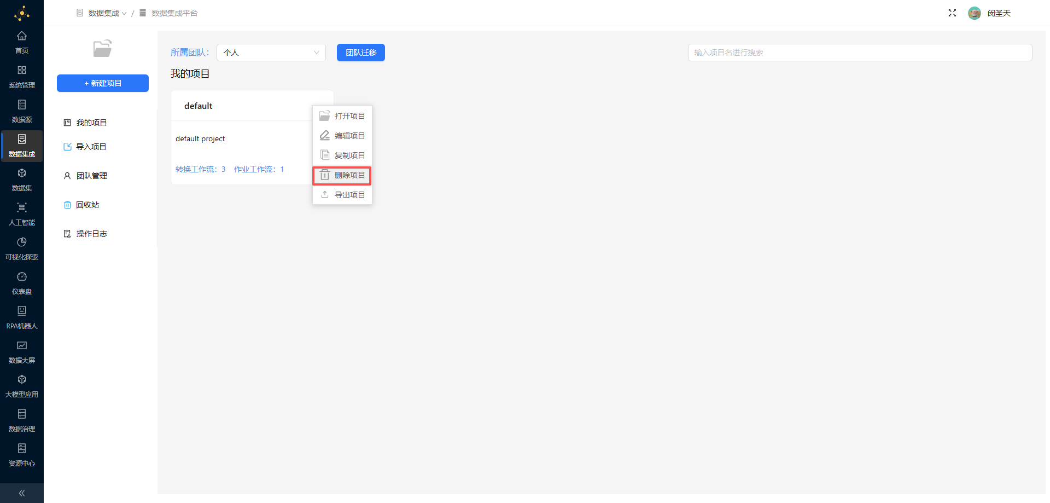Select 复制项目 from the context menu
The height and width of the screenshot is (503, 1050).
[342, 155]
